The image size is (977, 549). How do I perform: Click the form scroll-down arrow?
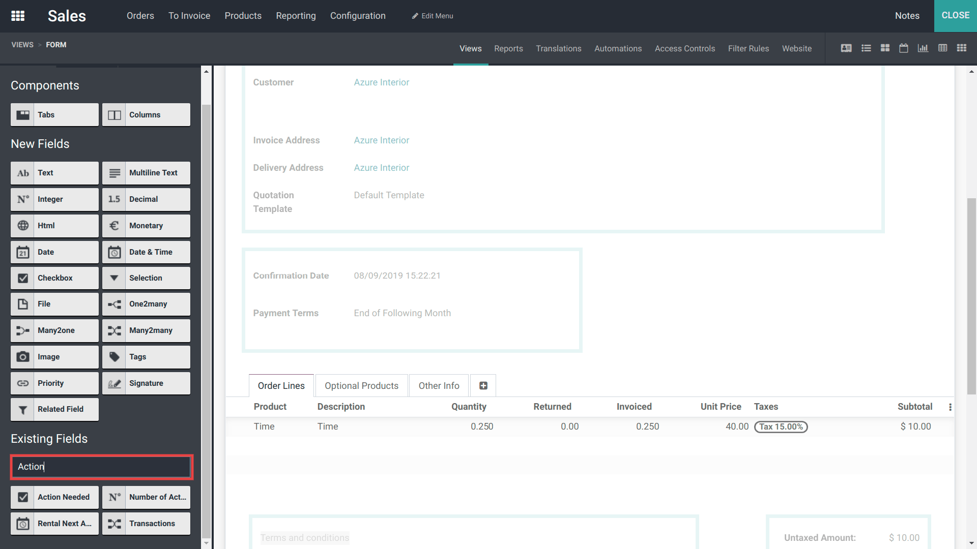point(972,543)
